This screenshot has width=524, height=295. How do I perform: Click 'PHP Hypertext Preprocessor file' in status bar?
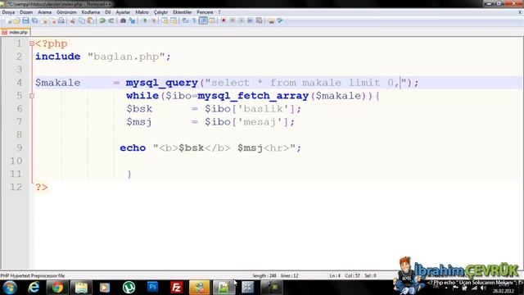point(33,275)
